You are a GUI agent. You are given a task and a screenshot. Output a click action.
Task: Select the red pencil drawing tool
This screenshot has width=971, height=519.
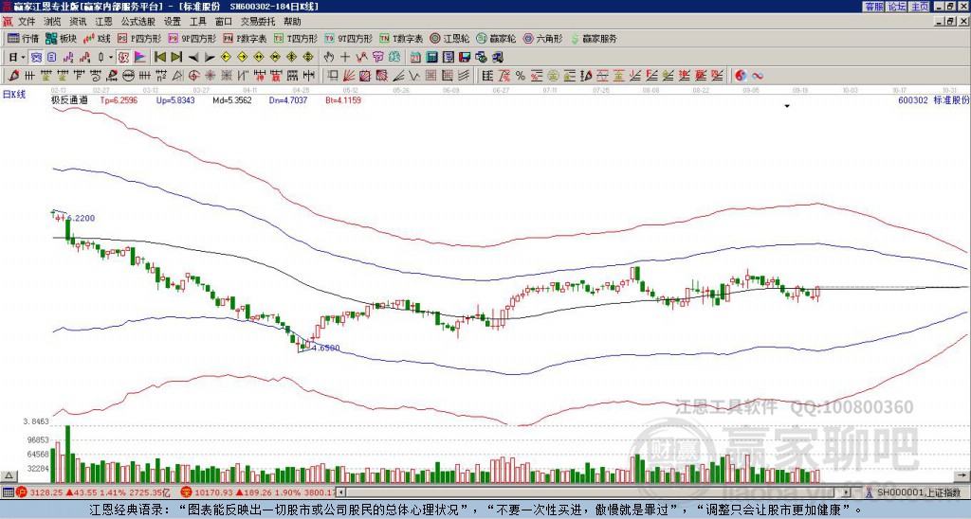13,76
